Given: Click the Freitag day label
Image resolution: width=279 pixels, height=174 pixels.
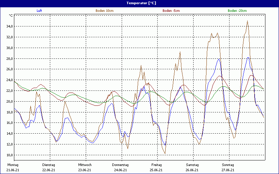Looking at the screenshot, I should click(x=157, y=165).
